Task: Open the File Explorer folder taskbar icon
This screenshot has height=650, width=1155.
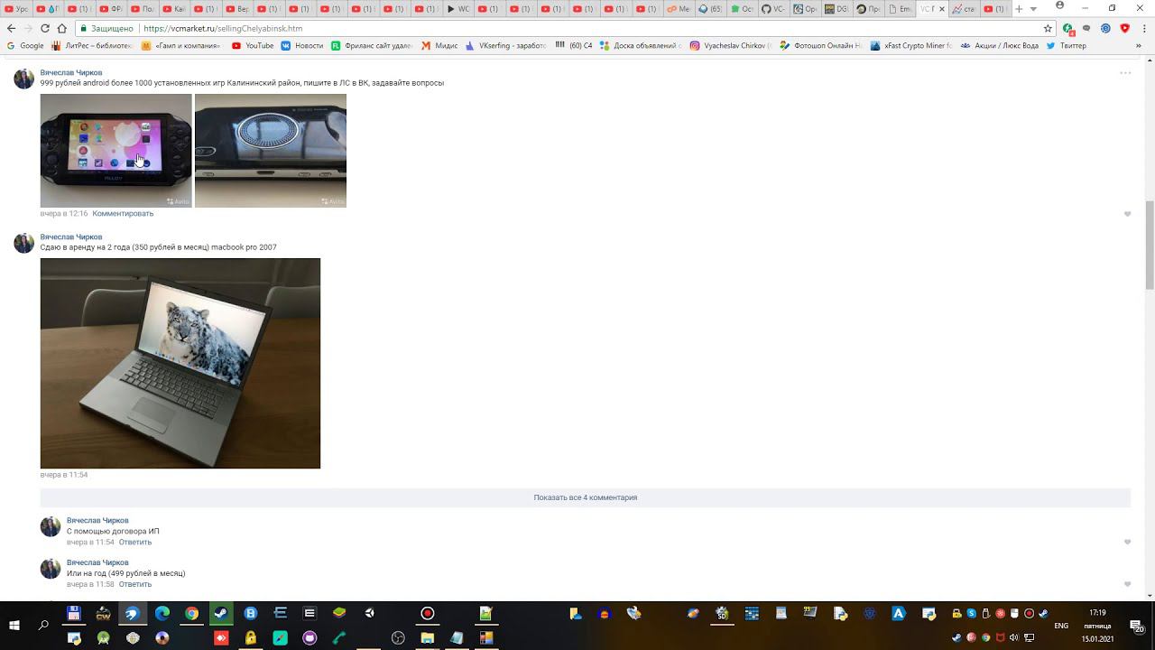Action: 428,638
